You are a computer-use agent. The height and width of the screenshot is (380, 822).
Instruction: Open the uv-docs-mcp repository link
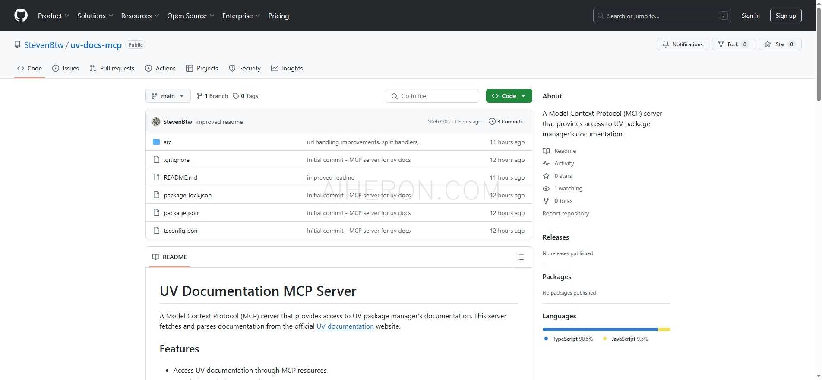(x=96, y=45)
